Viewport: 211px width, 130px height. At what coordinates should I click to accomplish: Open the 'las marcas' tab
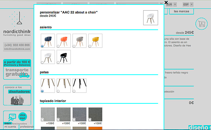[x=181, y=11]
